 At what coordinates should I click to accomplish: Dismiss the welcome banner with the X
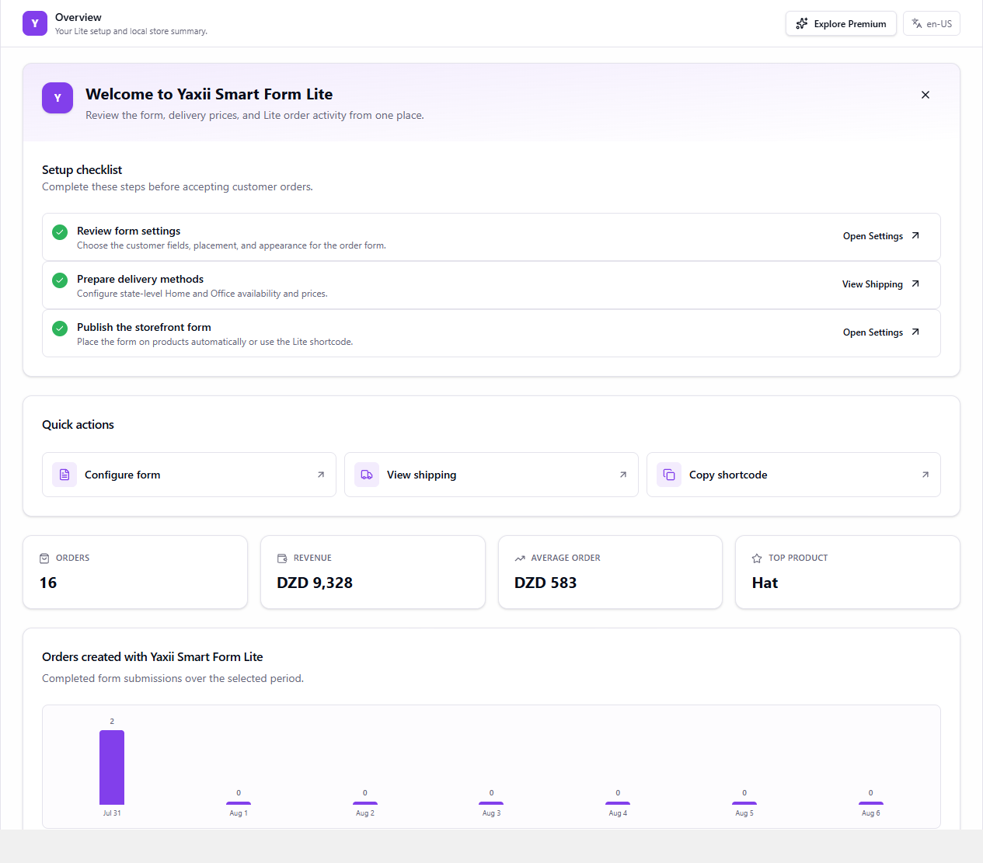click(x=925, y=95)
